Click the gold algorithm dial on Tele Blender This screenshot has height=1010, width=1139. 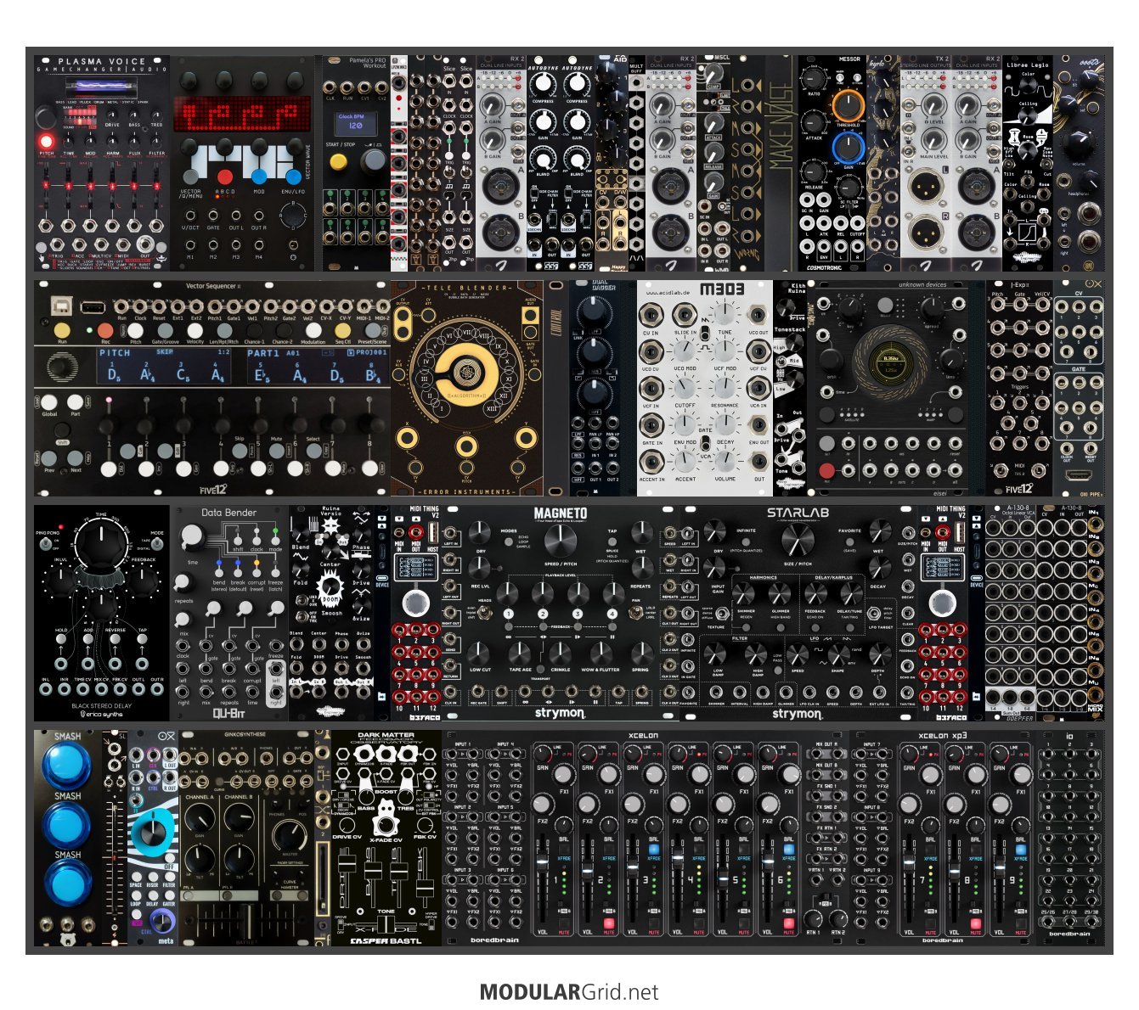coord(465,373)
